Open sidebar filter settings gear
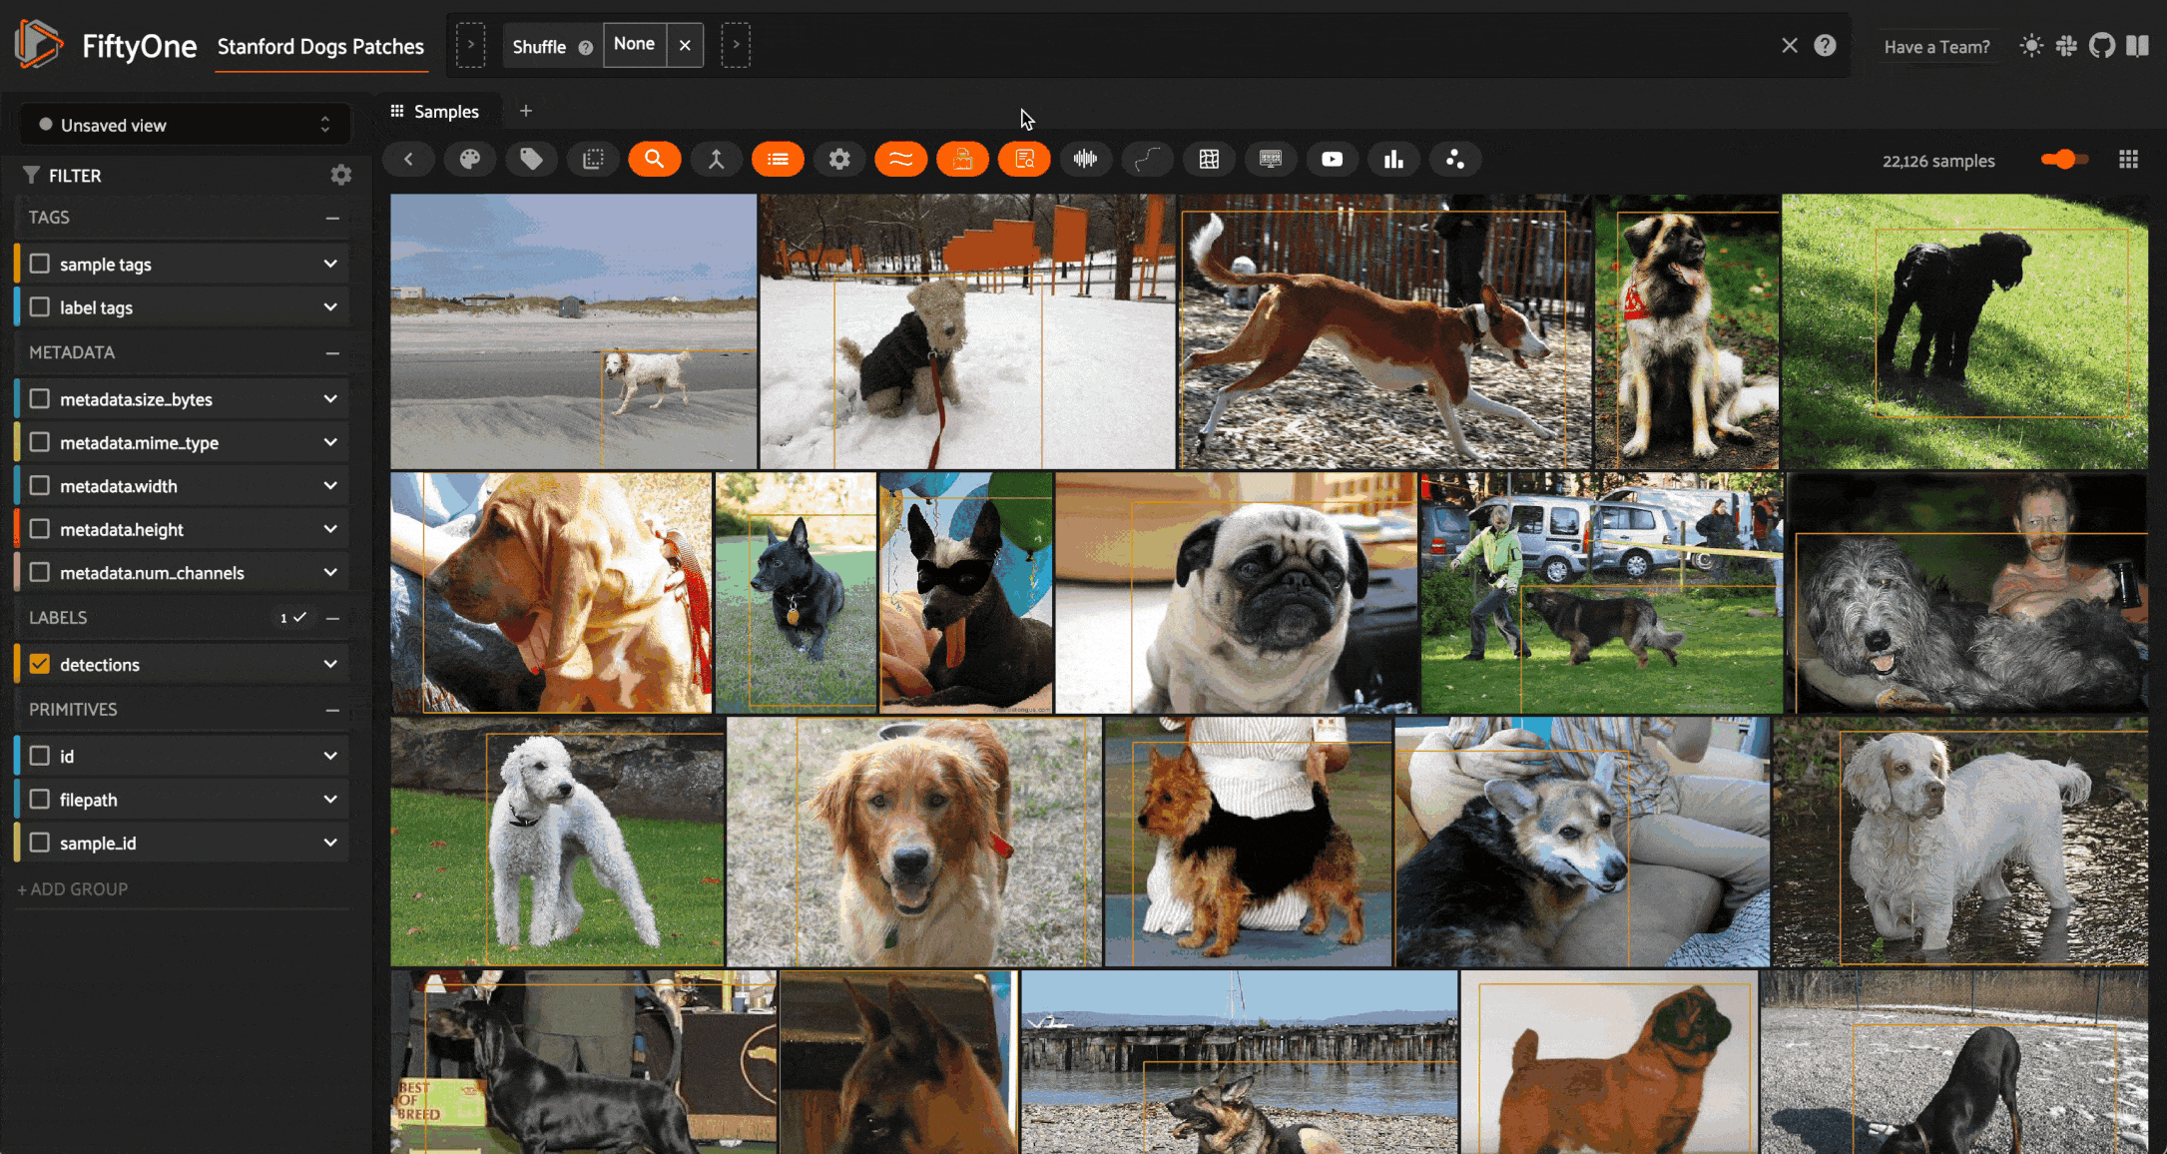Image resolution: width=2167 pixels, height=1154 pixels. pyautogui.click(x=341, y=176)
